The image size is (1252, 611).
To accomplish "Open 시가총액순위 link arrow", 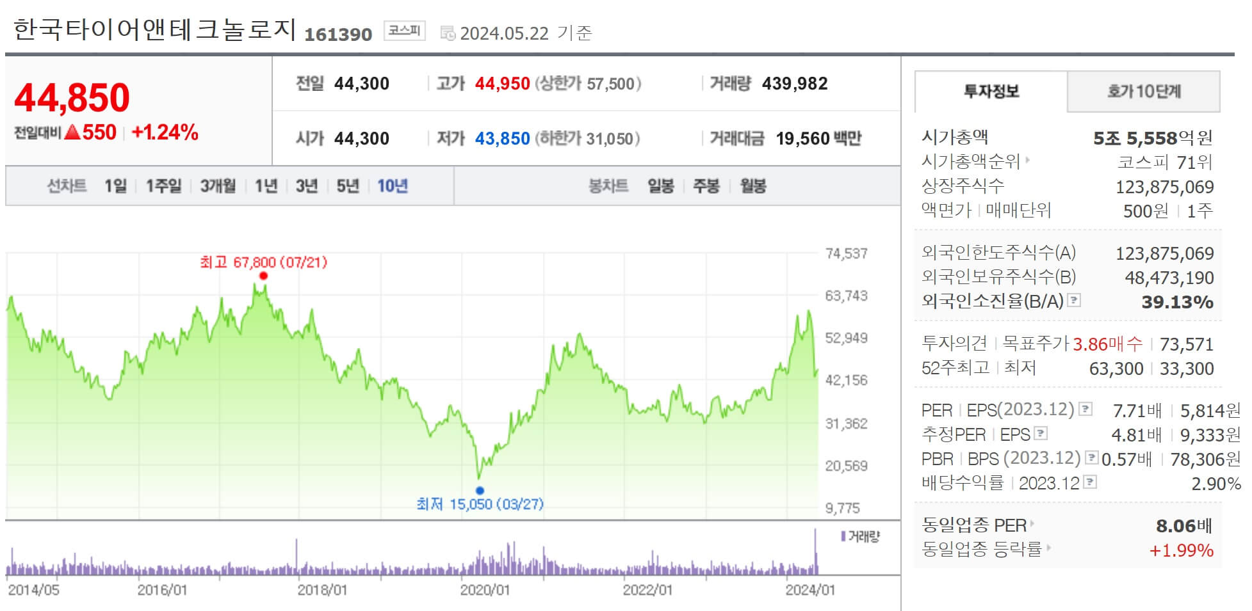I will point(1028,160).
